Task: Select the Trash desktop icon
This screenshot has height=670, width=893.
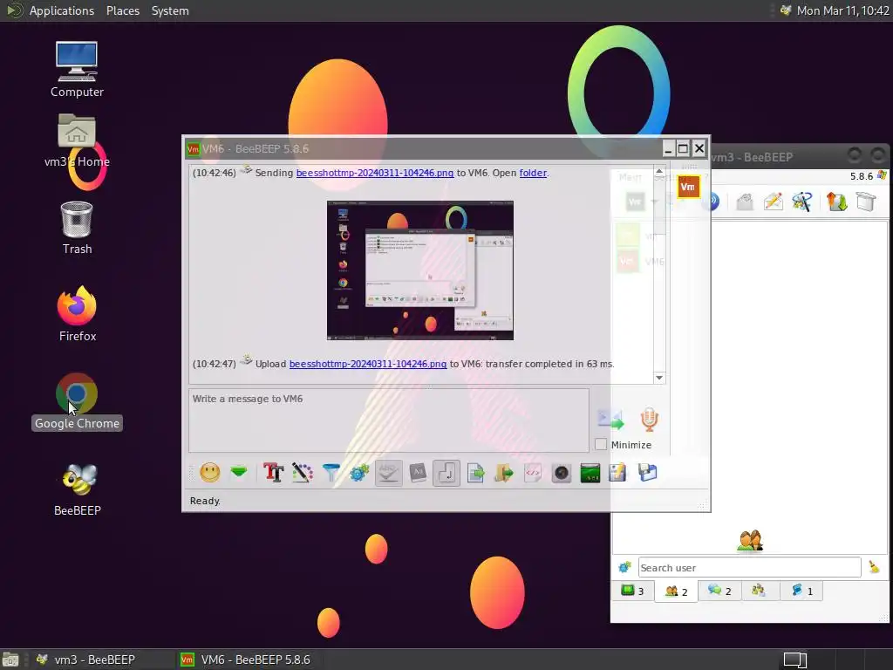Action: pyautogui.click(x=77, y=228)
